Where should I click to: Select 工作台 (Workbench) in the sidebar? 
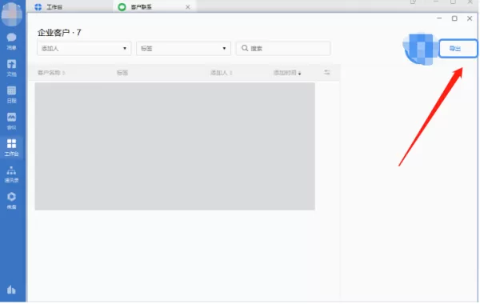pyautogui.click(x=11, y=147)
